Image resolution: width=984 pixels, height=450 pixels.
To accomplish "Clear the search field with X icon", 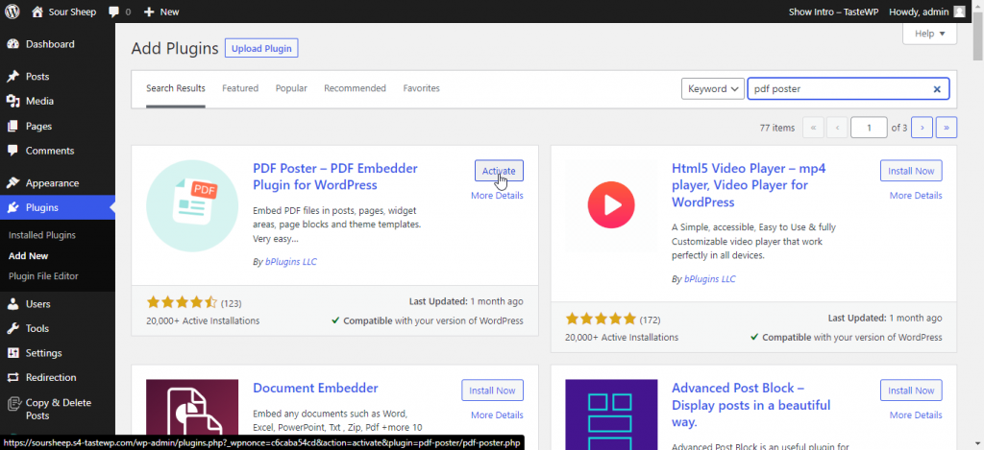I will click(x=937, y=89).
